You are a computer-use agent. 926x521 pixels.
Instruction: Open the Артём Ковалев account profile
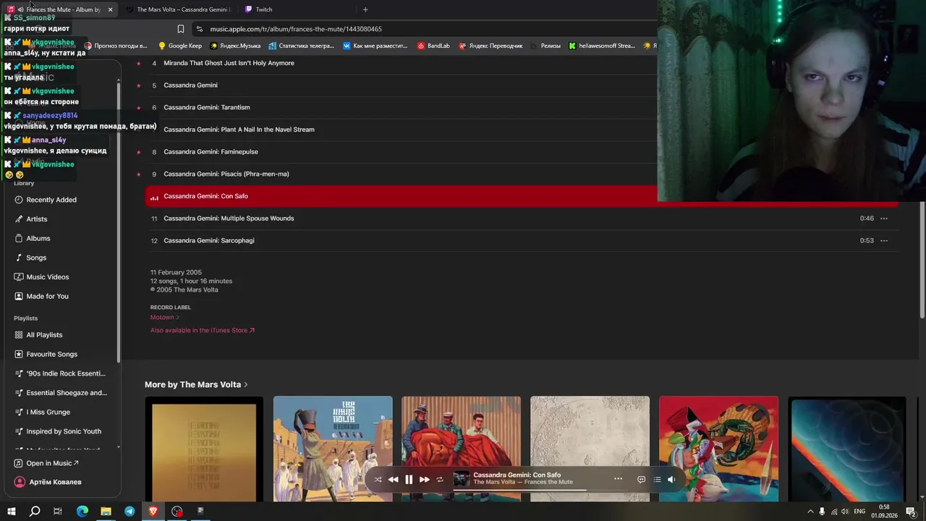pyautogui.click(x=48, y=482)
